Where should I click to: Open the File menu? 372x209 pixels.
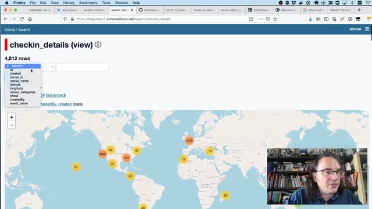click(33, 3)
